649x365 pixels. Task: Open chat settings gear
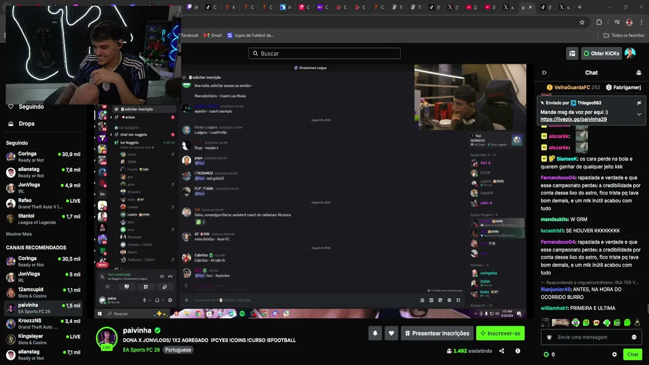(615, 354)
